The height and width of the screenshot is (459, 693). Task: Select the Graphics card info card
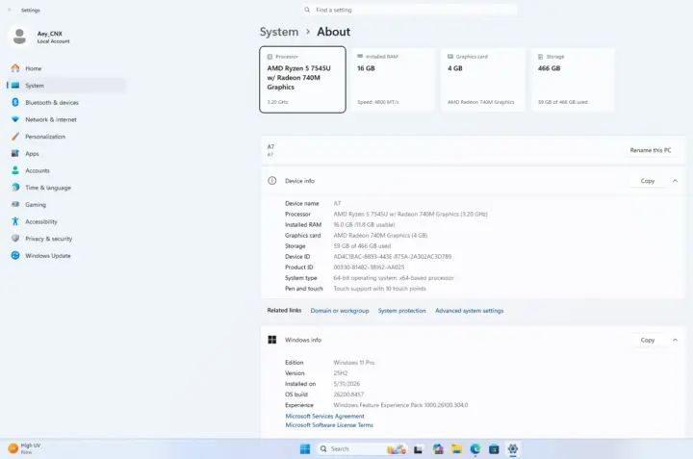point(483,80)
